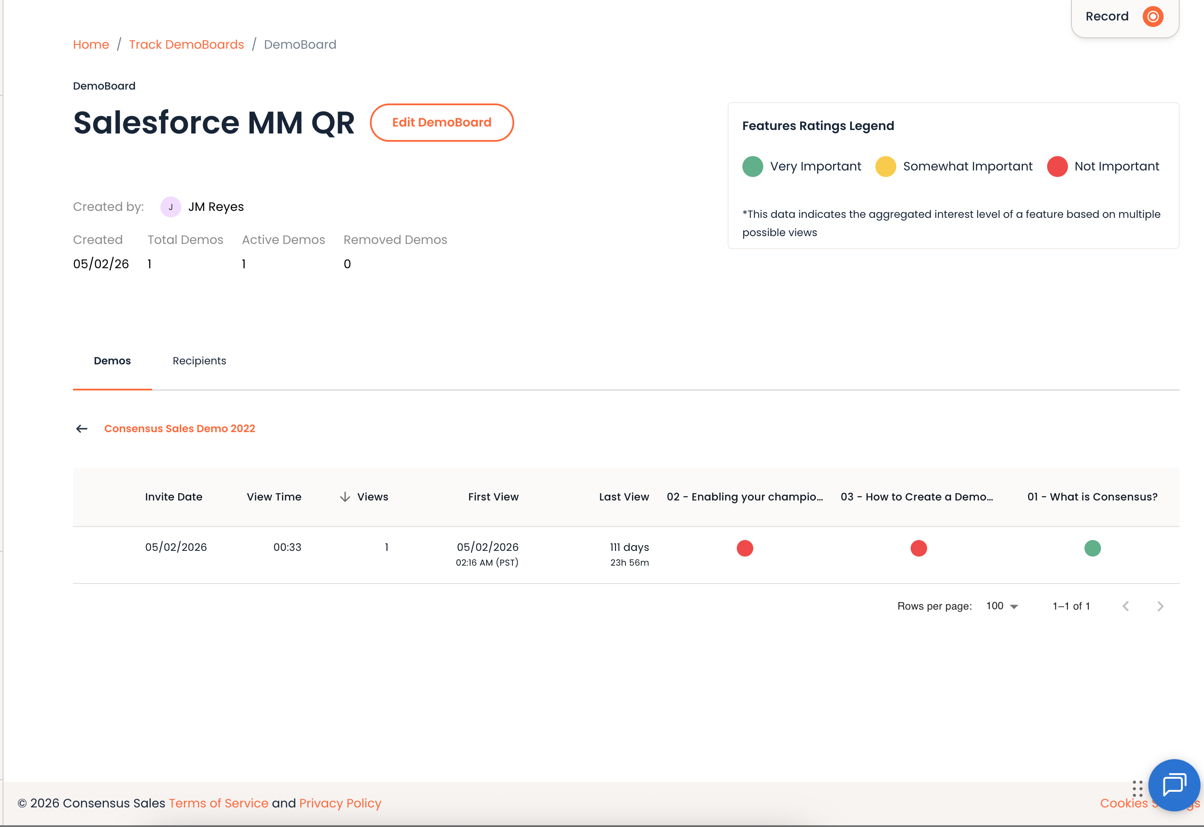The width and height of the screenshot is (1204, 827).
Task: Click the Removed Demos label
Action: coord(395,240)
